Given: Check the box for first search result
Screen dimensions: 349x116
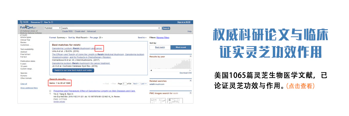Looking at the screenshot, I should point(50,91).
